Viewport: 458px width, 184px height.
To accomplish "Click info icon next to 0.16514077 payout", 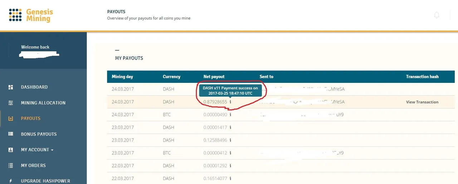I will [230, 179].
